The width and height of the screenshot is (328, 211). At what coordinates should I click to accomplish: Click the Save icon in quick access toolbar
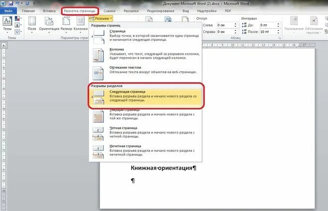(x=11, y=3)
